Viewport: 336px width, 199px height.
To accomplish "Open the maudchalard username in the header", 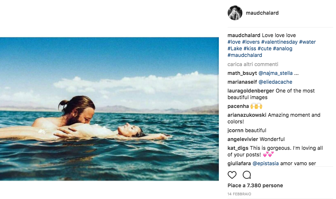I will tap(262, 13).
